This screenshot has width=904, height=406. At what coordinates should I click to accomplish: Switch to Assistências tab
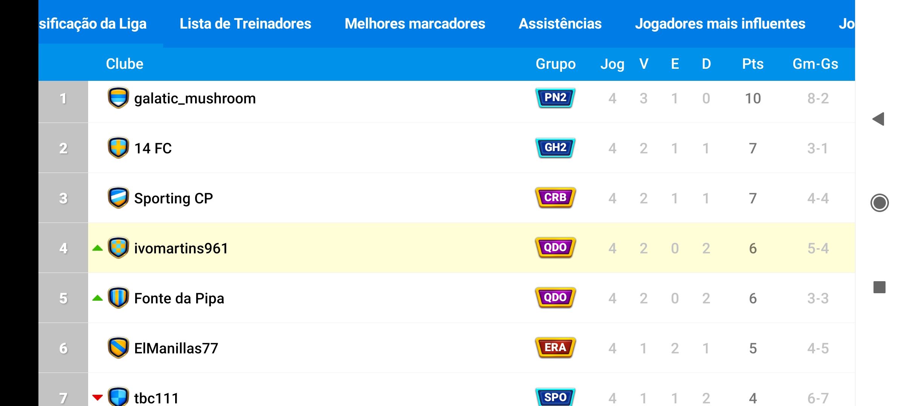[x=560, y=24]
